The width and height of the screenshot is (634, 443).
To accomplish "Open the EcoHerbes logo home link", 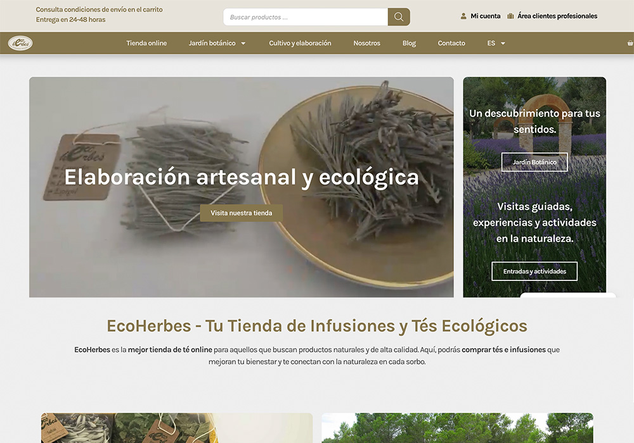I will pos(20,43).
